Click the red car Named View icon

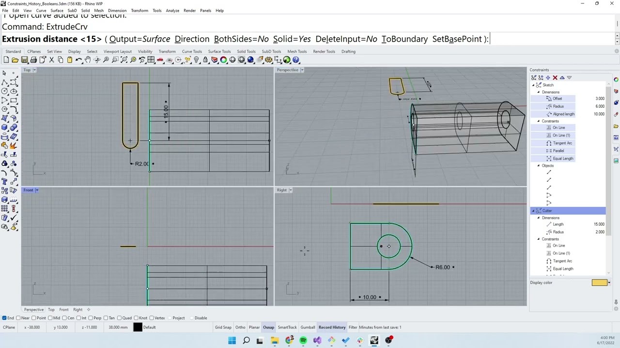click(160, 60)
